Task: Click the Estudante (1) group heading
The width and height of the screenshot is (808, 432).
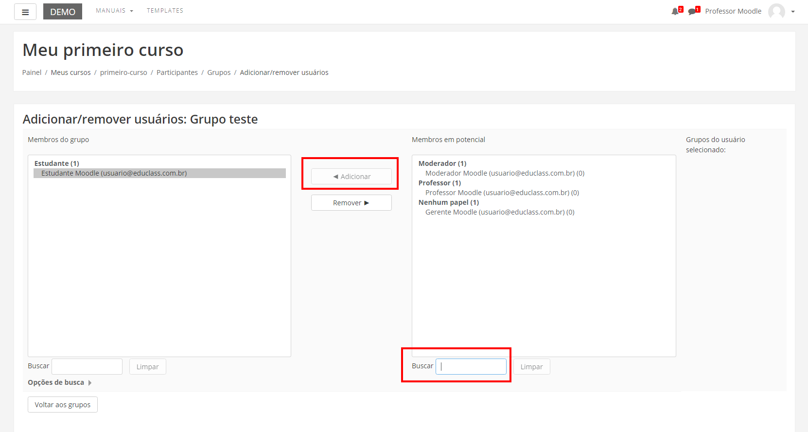Action: (x=56, y=163)
